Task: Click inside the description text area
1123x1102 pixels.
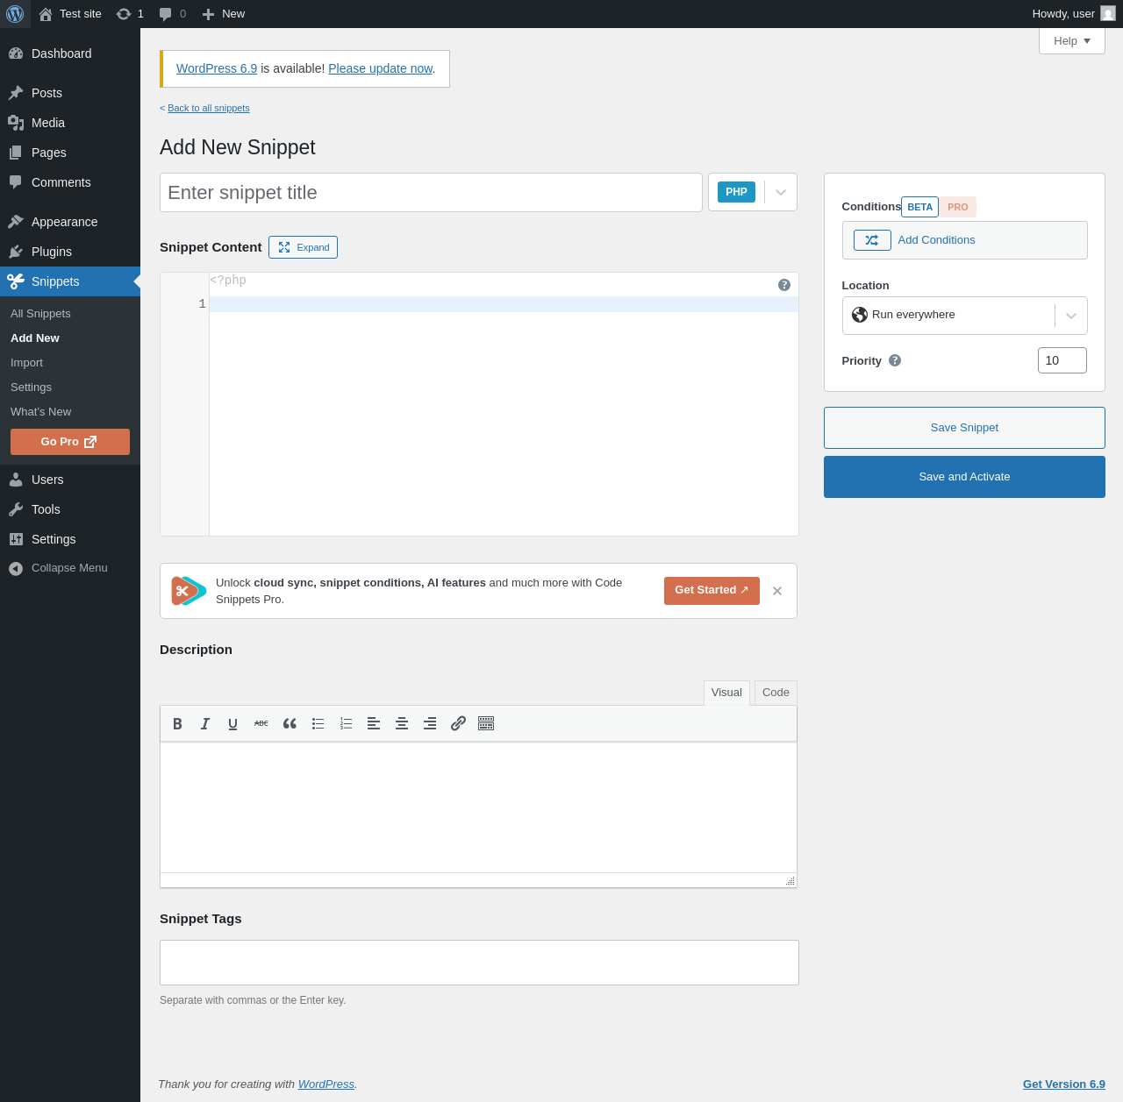Action: 478,807
